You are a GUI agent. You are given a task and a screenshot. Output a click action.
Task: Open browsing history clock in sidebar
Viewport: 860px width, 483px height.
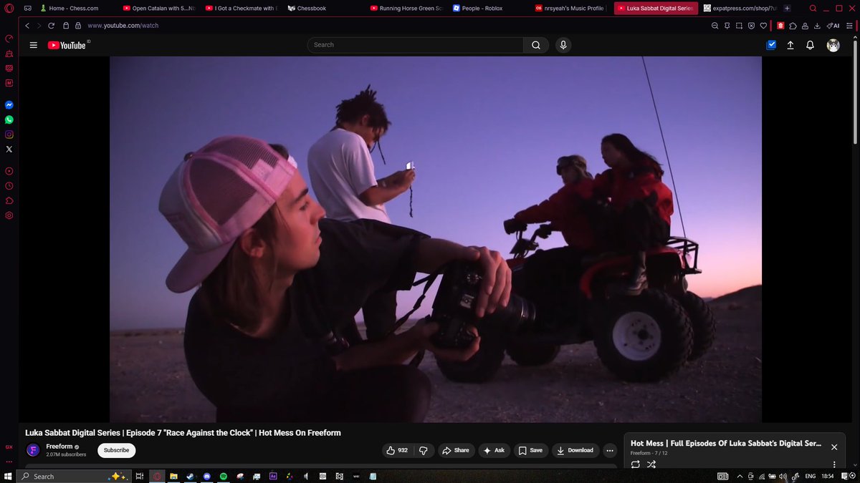tap(9, 186)
